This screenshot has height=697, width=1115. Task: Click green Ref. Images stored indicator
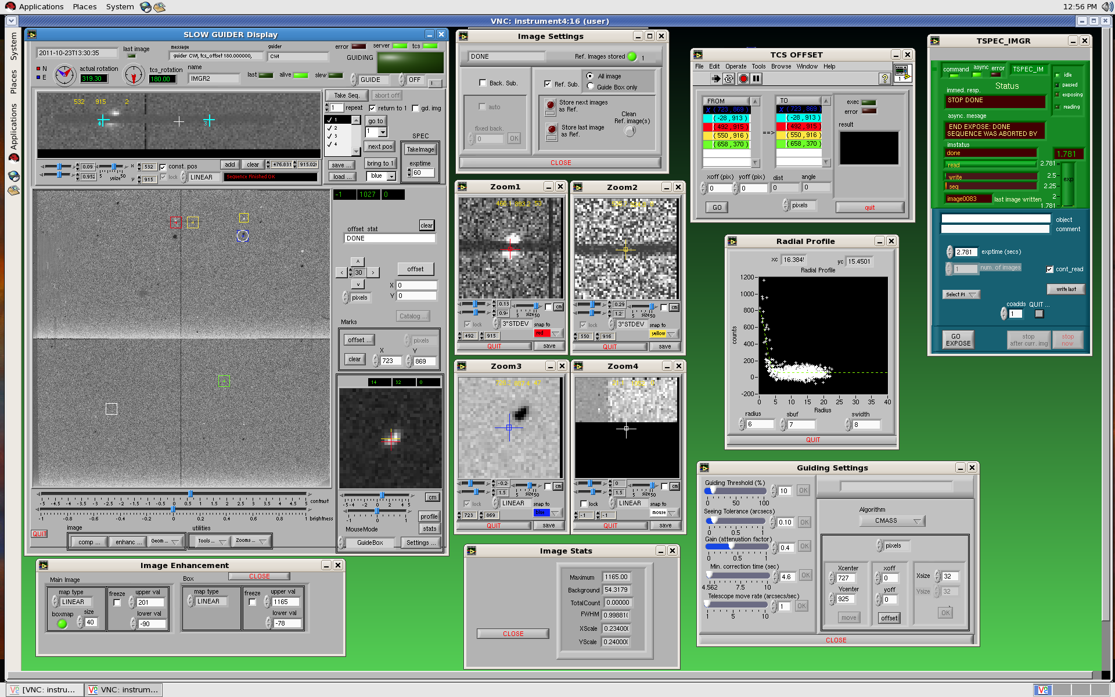(632, 56)
